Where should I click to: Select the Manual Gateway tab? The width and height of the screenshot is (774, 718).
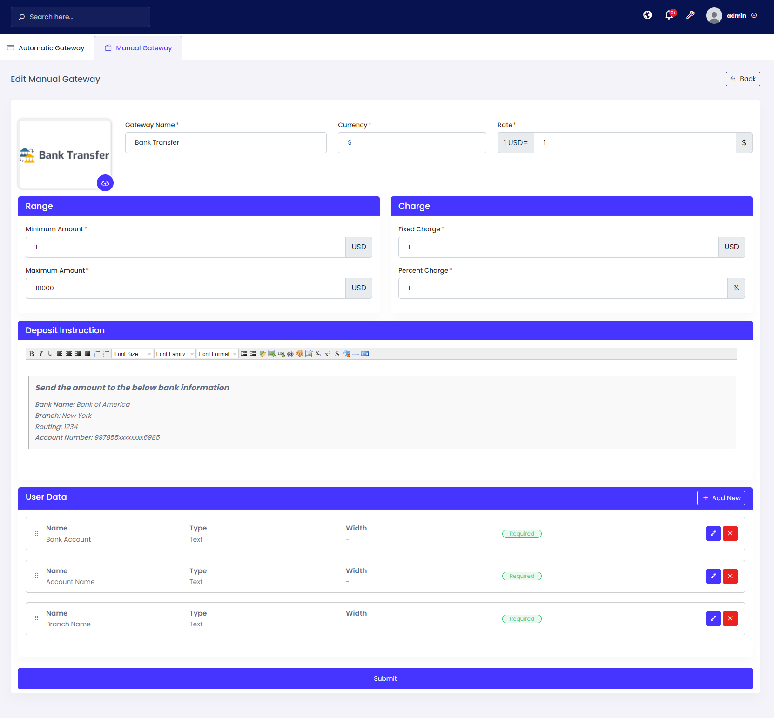point(138,48)
